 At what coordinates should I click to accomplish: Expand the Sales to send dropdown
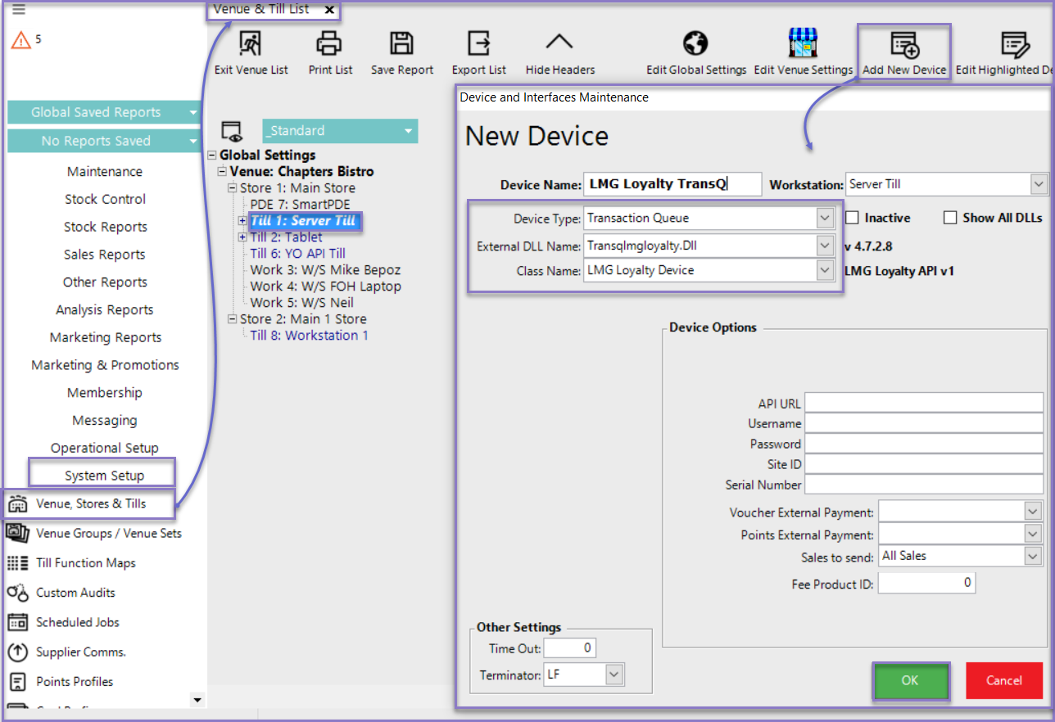click(1032, 556)
